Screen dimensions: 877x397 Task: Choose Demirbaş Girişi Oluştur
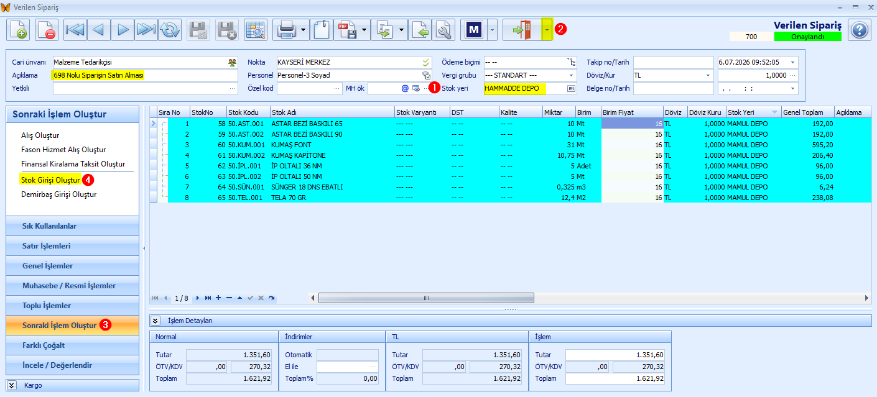(58, 194)
